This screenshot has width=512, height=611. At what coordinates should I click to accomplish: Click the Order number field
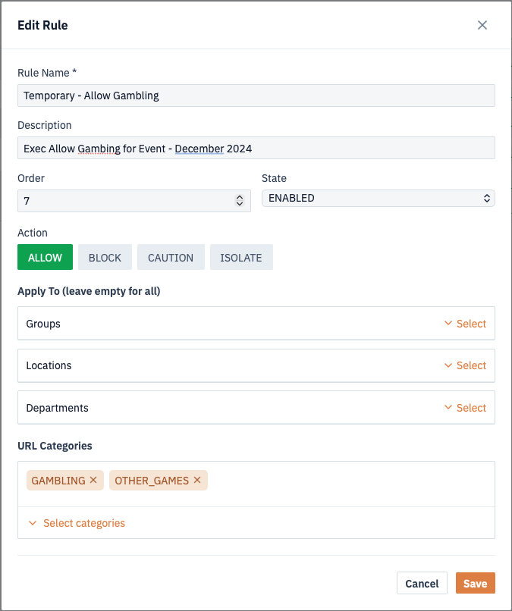pos(134,201)
